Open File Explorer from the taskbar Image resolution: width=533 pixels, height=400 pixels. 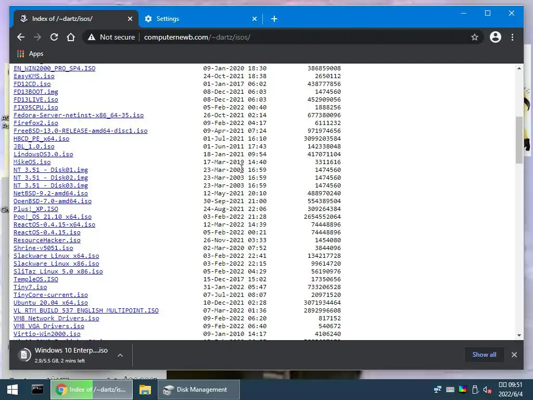coord(145,390)
